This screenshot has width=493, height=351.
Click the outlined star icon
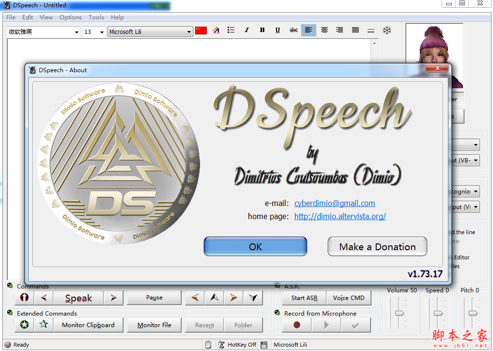tap(44, 324)
